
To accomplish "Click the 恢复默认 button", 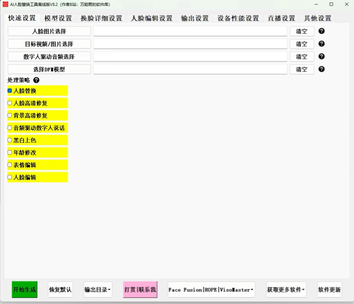I will (60, 290).
